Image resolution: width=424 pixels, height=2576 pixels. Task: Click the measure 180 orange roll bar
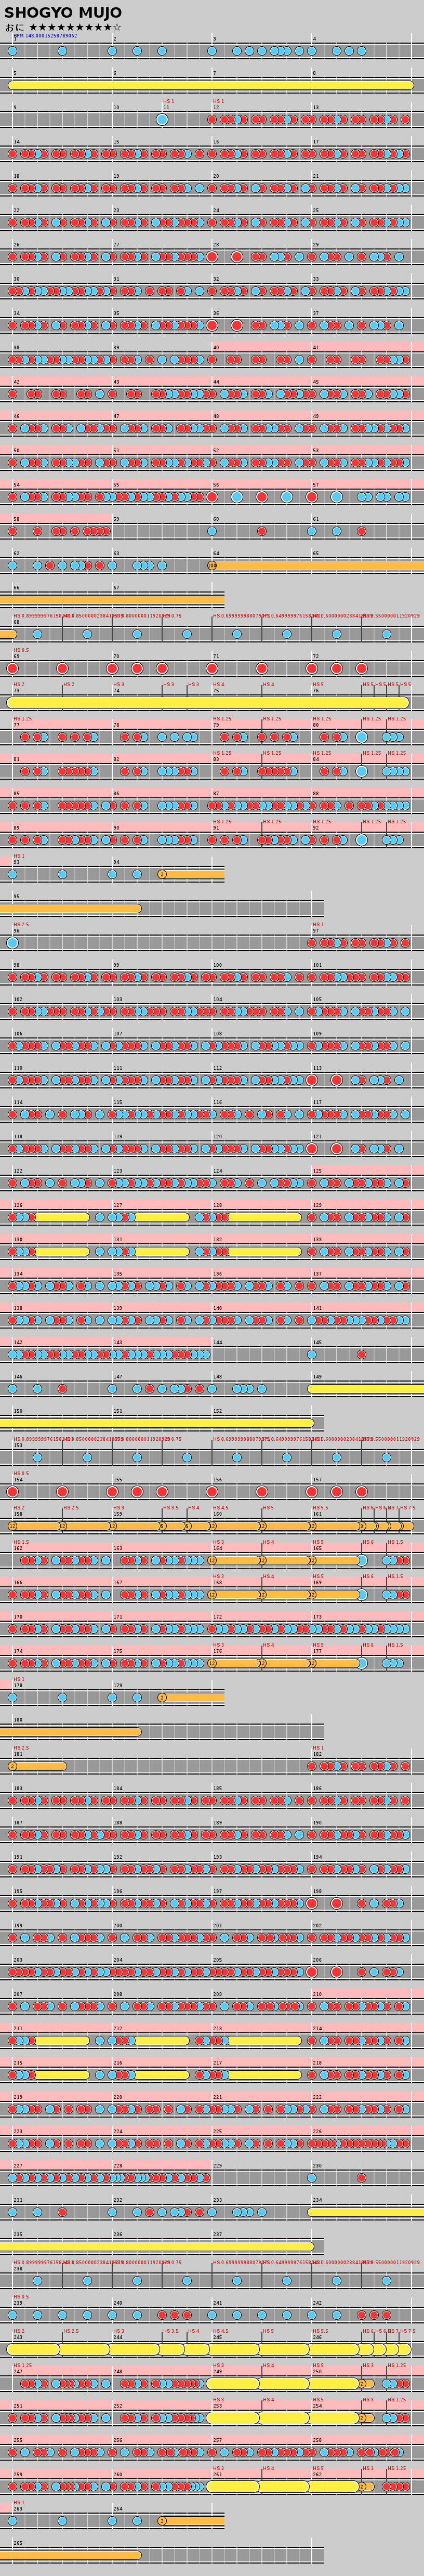pyautogui.click(x=70, y=1732)
